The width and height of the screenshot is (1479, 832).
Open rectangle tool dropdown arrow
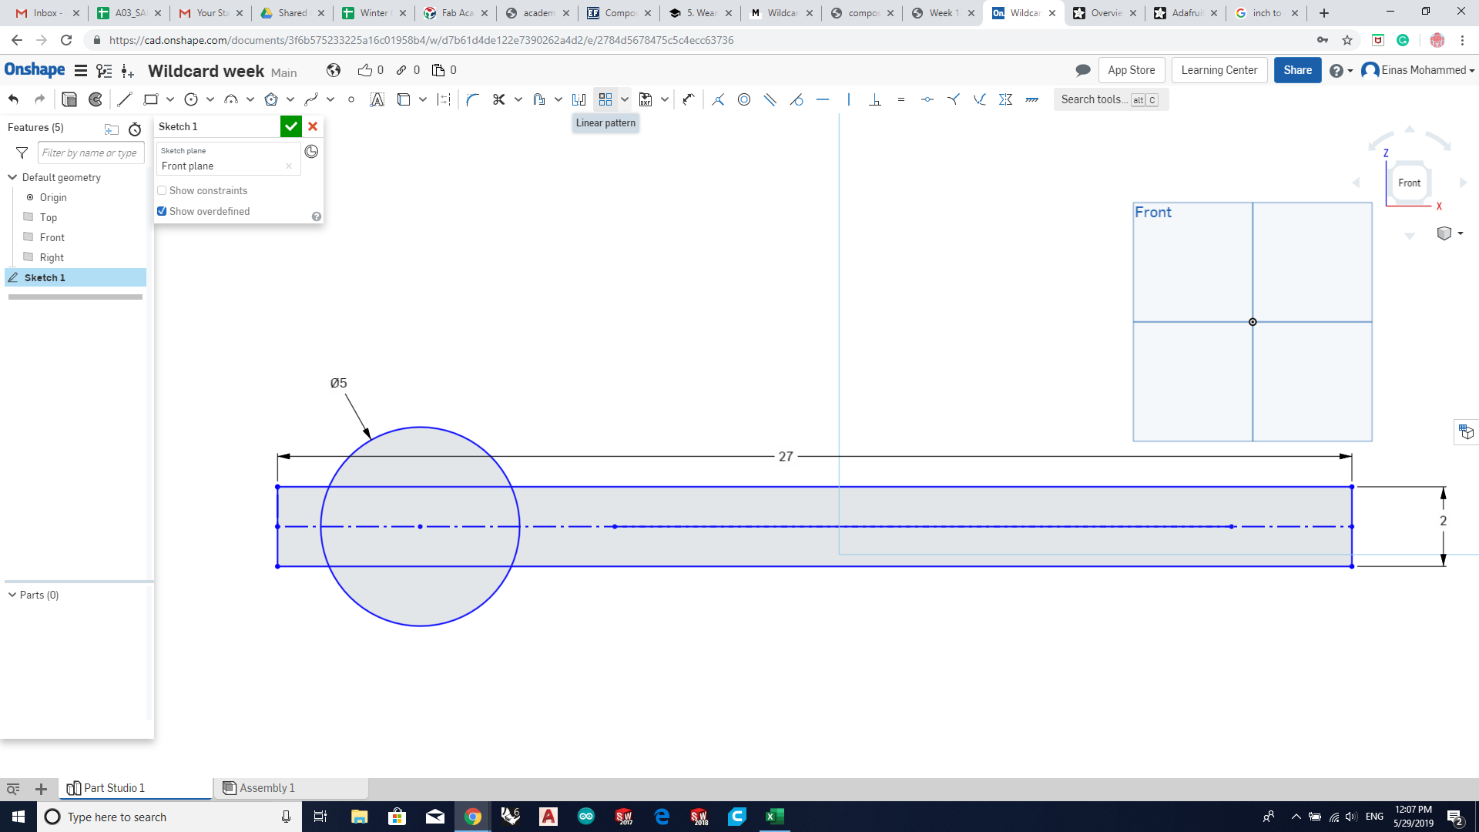[x=170, y=99]
